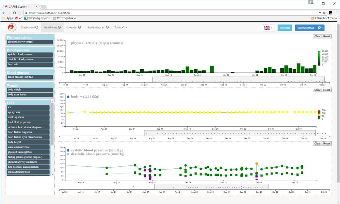Expand the Tools dropdown menu
This screenshot has height=204, width=340.
tap(121, 27)
